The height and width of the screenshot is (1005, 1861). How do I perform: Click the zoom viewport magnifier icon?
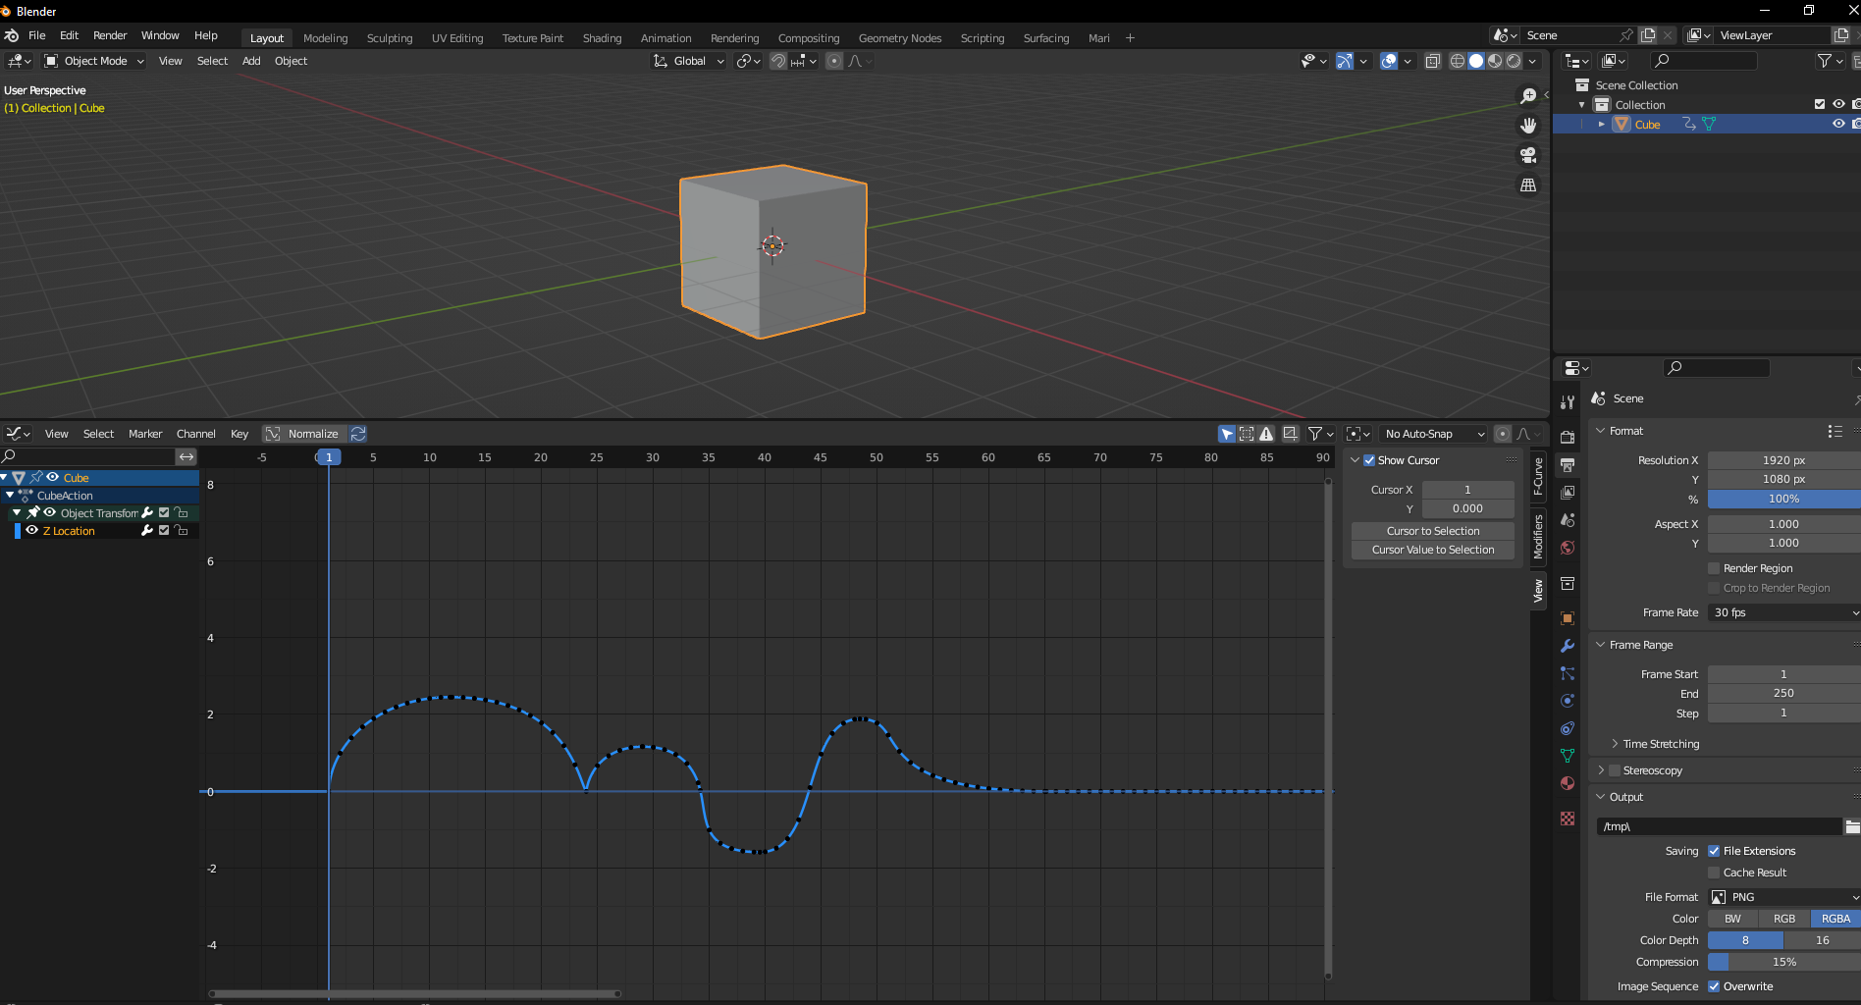coord(1528,95)
